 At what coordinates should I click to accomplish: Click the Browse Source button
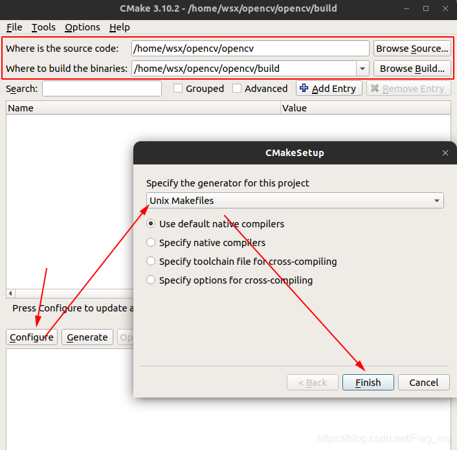[412, 49]
